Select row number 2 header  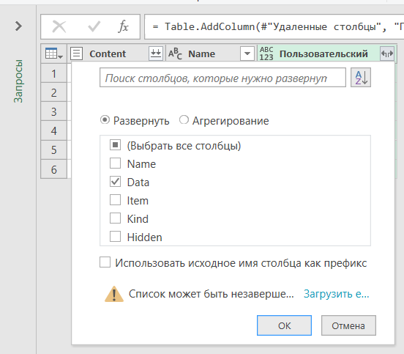(x=54, y=92)
